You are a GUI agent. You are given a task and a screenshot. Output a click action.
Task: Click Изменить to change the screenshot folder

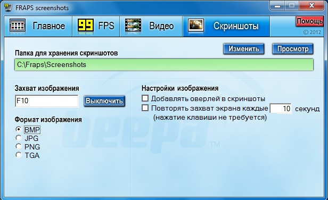pos(244,49)
